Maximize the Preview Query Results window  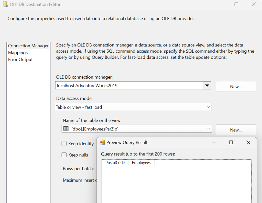click(231, 142)
